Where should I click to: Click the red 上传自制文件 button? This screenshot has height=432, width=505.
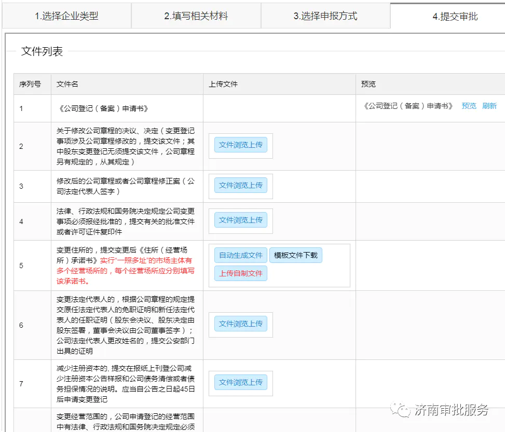tap(240, 273)
